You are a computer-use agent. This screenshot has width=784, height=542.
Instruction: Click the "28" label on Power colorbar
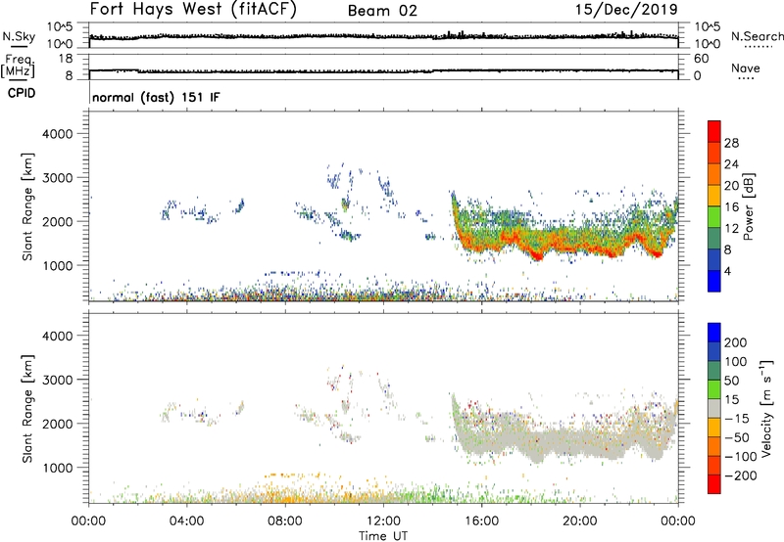tap(731, 143)
